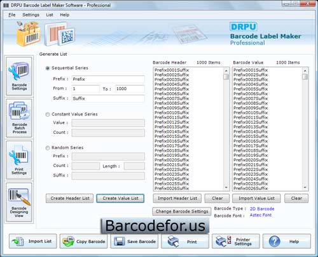Viewport: 318px width, 257px height.
Task: Select Prefix0012Suffix in Barcode Value list
Action: 251,122
